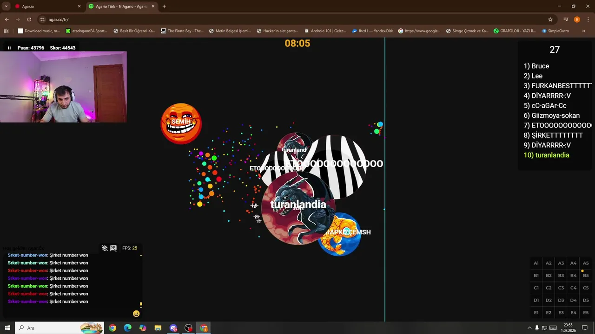Click leaderboard entry 1) Bruce
This screenshot has width=595, height=334.
(x=536, y=66)
